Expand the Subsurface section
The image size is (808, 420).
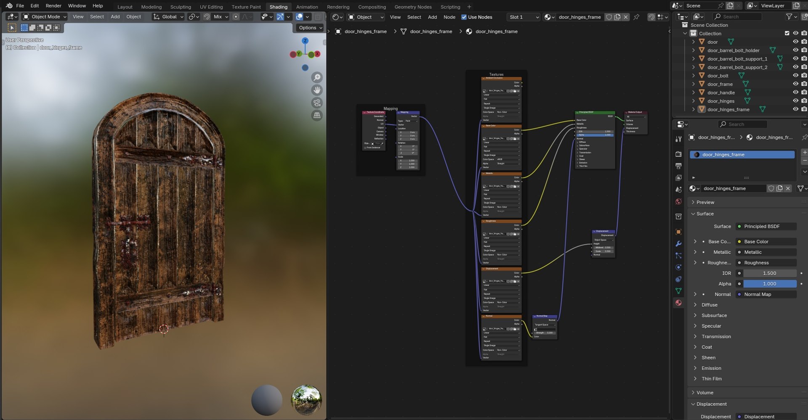coord(714,315)
